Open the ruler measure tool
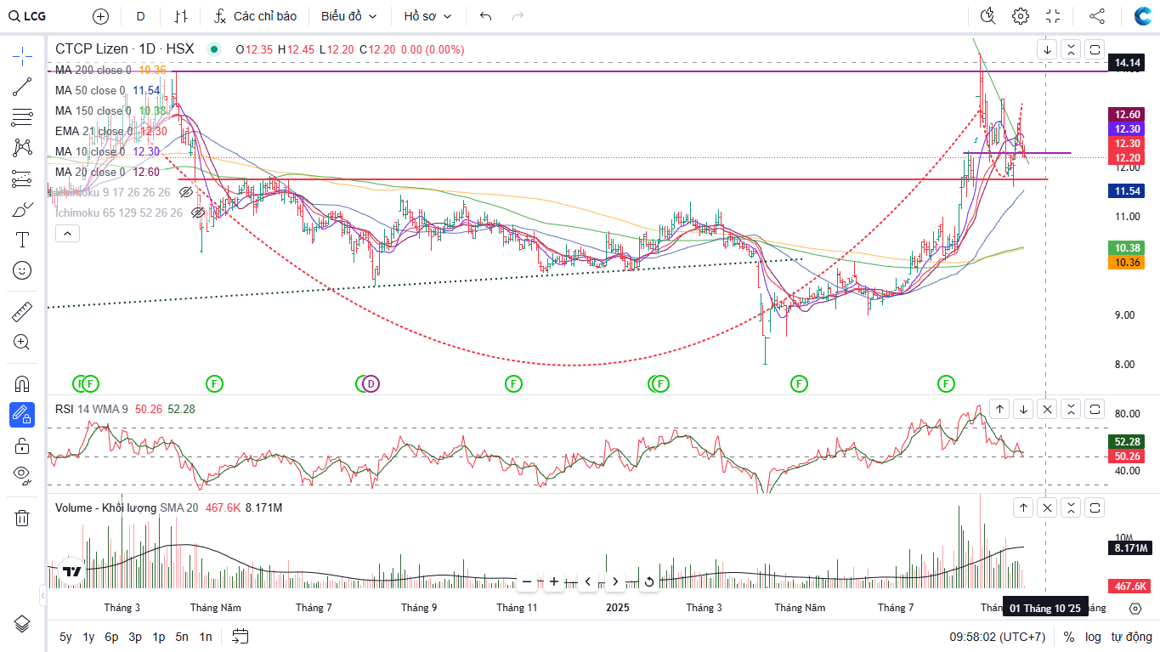1160x652 pixels. click(x=22, y=312)
